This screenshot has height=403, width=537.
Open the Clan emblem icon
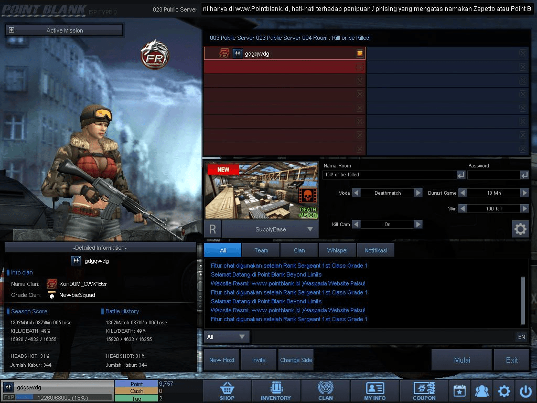tap(325, 390)
